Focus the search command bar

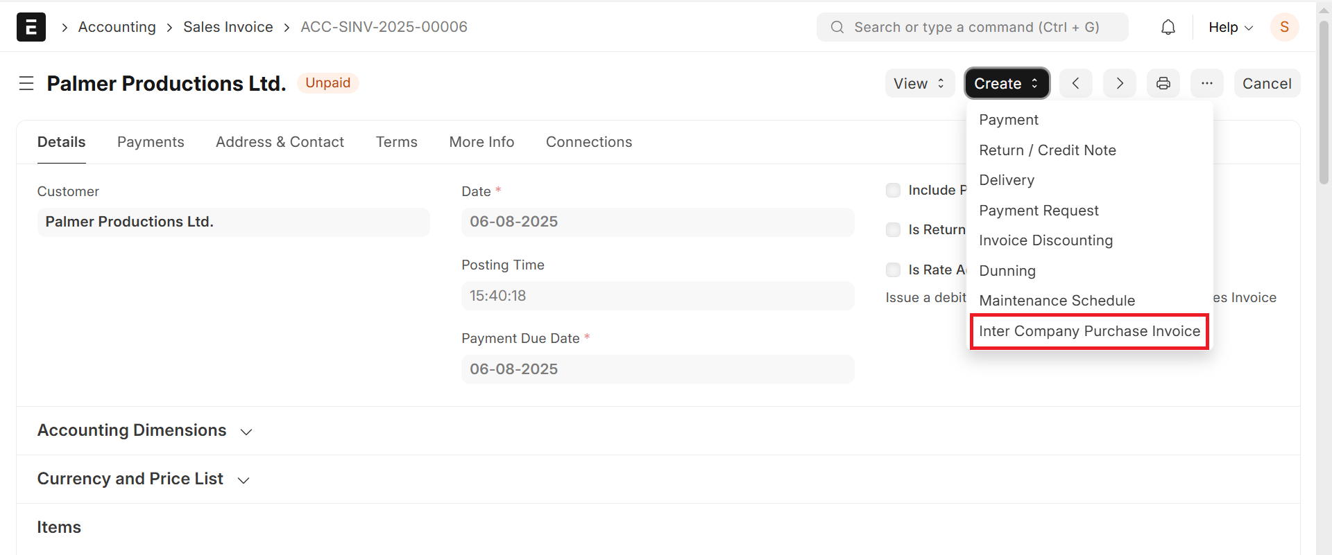(x=972, y=27)
